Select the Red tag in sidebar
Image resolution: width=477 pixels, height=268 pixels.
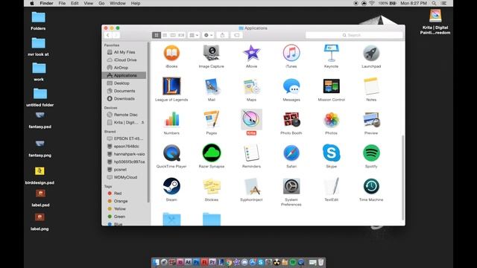(x=124, y=194)
